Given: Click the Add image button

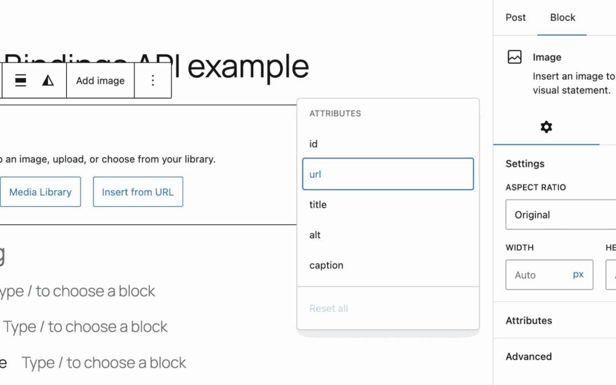Looking at the screenshot, I should click(x=100, y=80).
